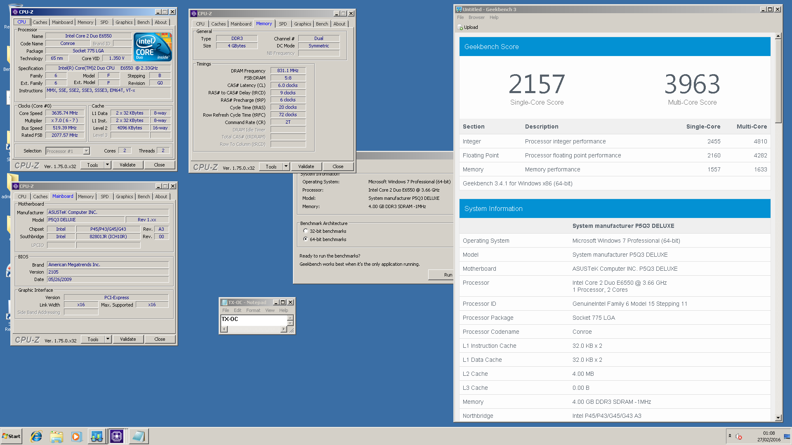
Task: Click the Intel Core 2 Duo logo
Action: (x=153, y=47)
